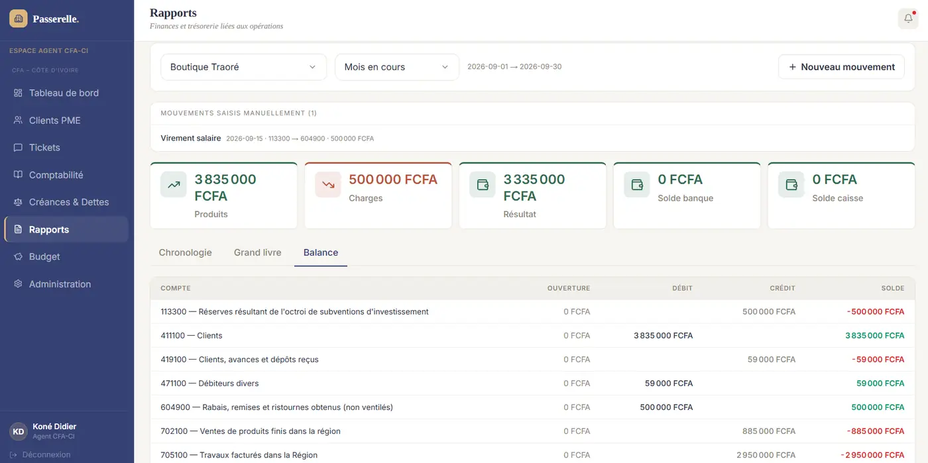This screenshot has width=928, height=463.
Task: Select row 419100 Clients, avances et dépôts reçus
Action: pyautogui.click(x=532, y=360)
